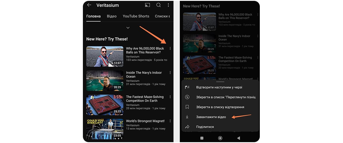Switch to the YouTube Shorts tab
Viewport: 343px width, 143px height.
pyautogui.click(x=136, y=16)
